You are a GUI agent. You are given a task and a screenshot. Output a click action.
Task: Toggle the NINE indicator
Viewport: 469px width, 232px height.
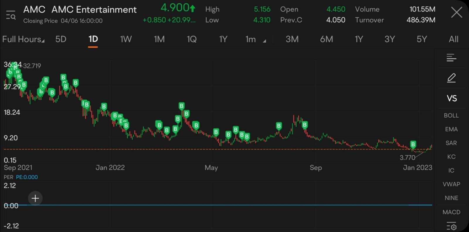(451, 198)
